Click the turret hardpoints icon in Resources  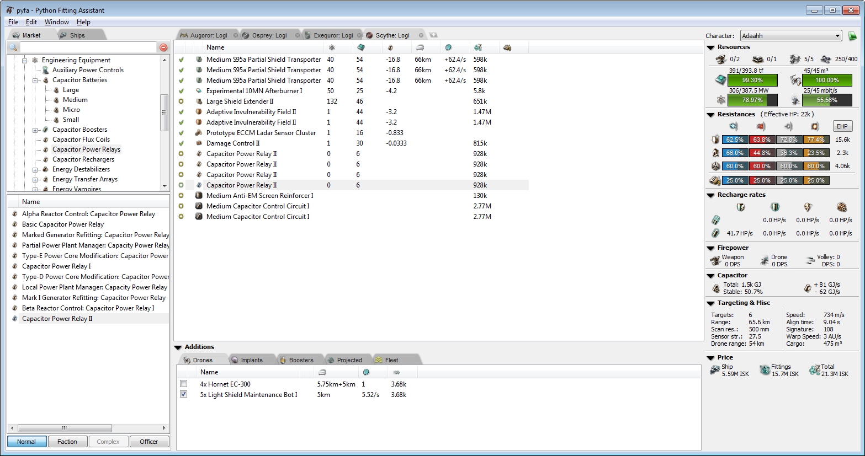(721, 59)
